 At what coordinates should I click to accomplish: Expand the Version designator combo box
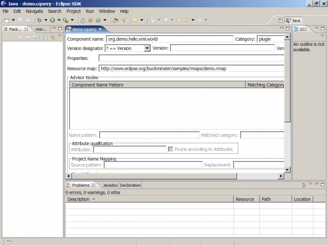point(147,48)
